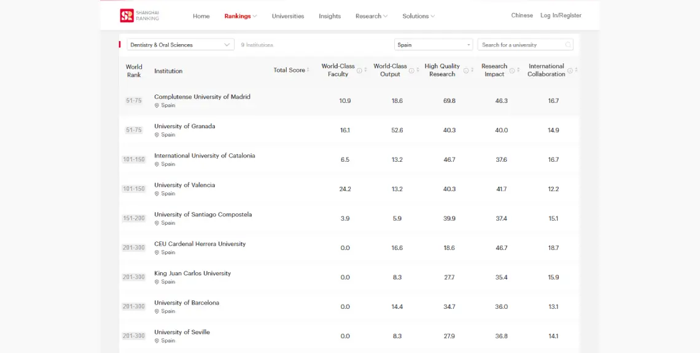Click rank 101-150 for University of Valencia
Image resolution: width=700 pixels, height=353 pixels.
[134, 189]
